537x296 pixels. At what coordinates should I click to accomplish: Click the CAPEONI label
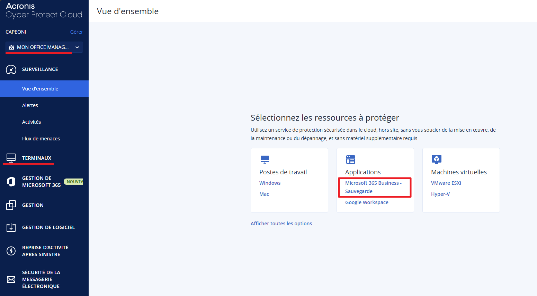pyautogui.click(x=16, y=32)
